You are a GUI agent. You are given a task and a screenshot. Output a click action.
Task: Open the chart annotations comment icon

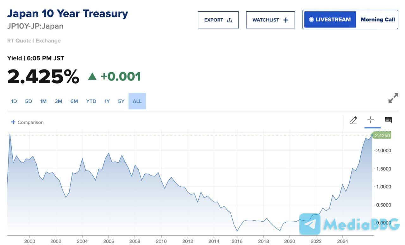[388, 120]
